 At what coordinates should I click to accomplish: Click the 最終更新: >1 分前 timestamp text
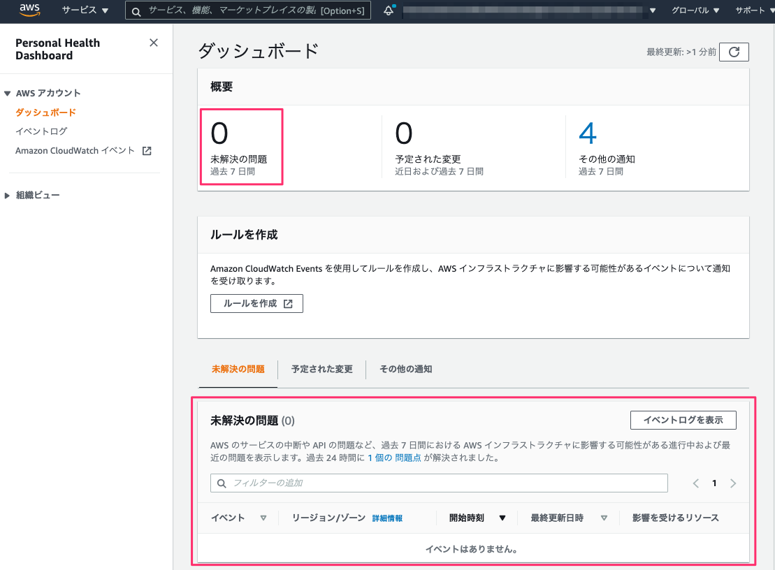[x=681, y=52]
